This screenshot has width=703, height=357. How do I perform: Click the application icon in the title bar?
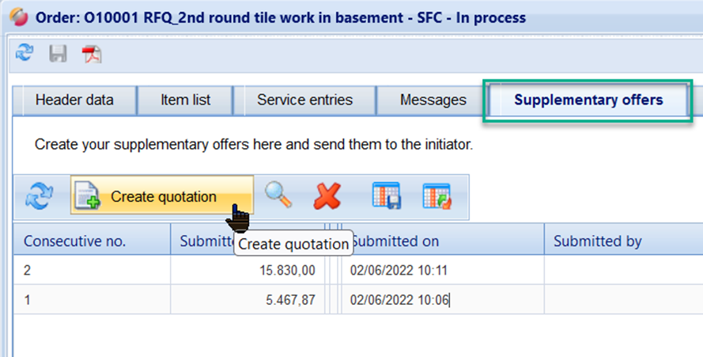[15, 17]
